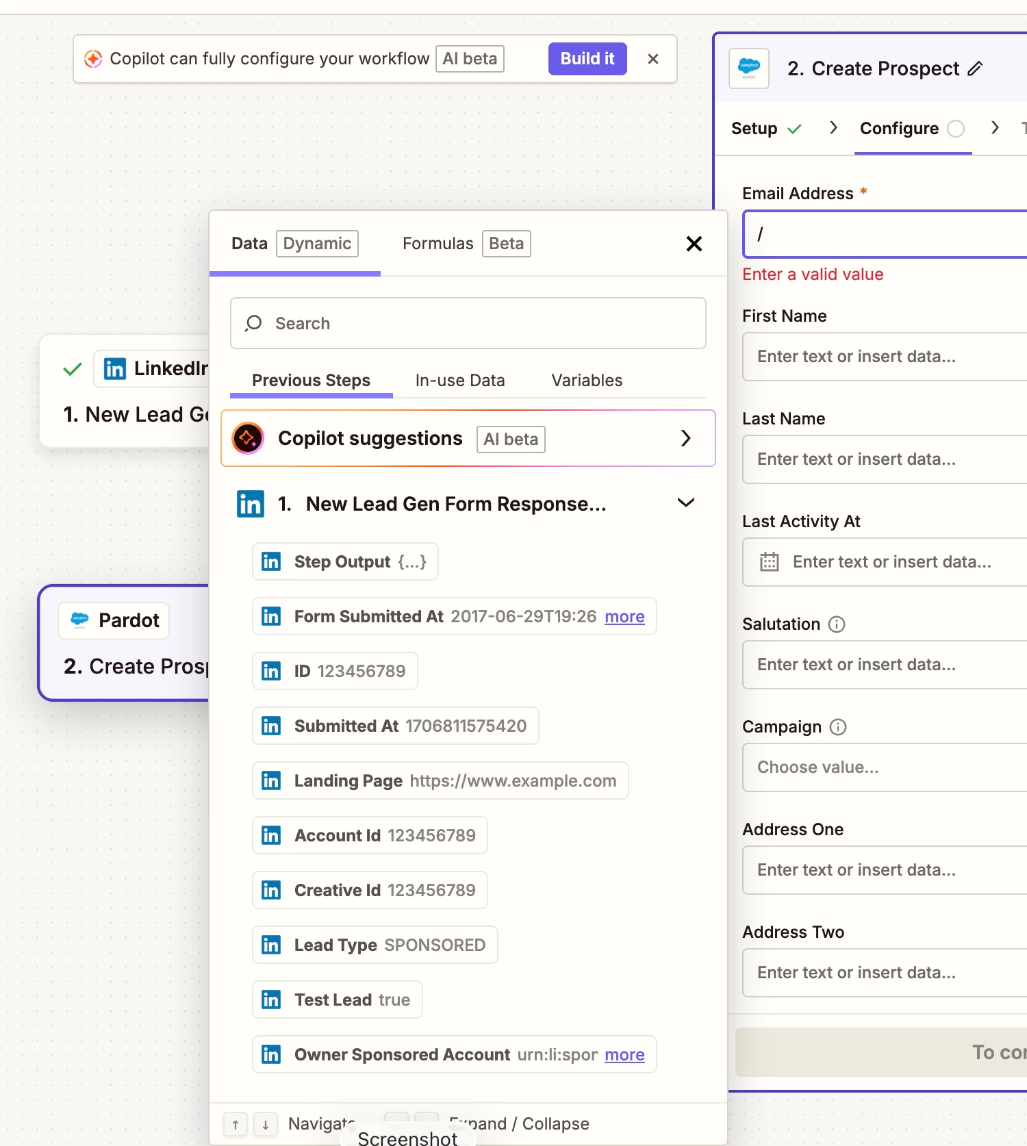
Task: Click the Pardot cloud icon on step 2 card
Action: tap(80, 620)
